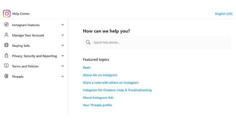Expand the Instagram Features chevron

pos(63,25)
